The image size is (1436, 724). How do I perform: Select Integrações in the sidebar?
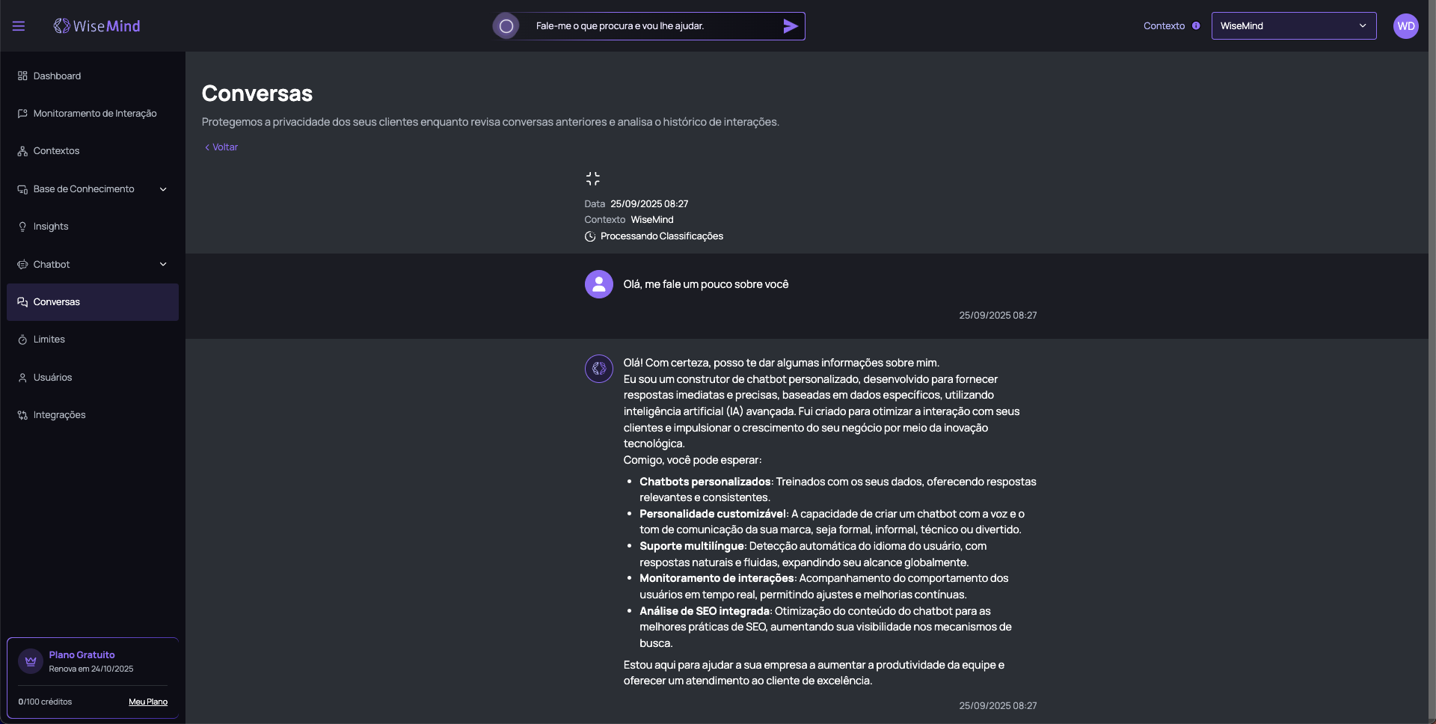click(59, 415)
